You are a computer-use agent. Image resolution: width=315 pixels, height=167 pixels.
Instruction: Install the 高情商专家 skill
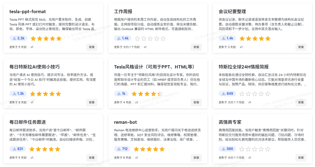(x=301, y=158)
